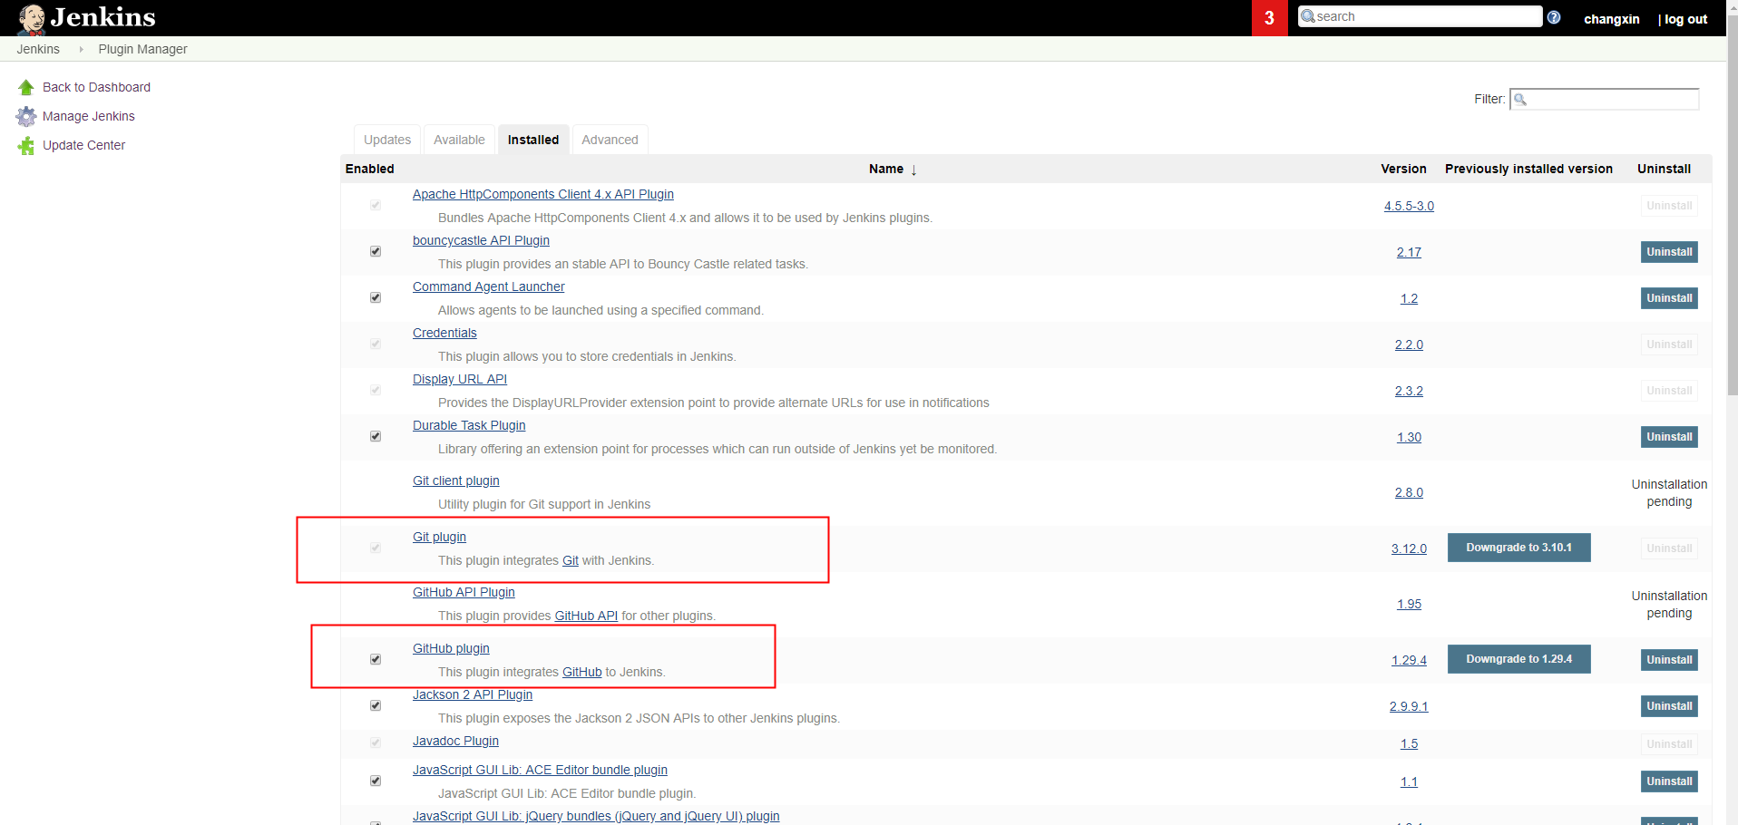Click the red notification badge showing 3
The width and height of the screenshot is (1738, 825).
(1268, 17)
